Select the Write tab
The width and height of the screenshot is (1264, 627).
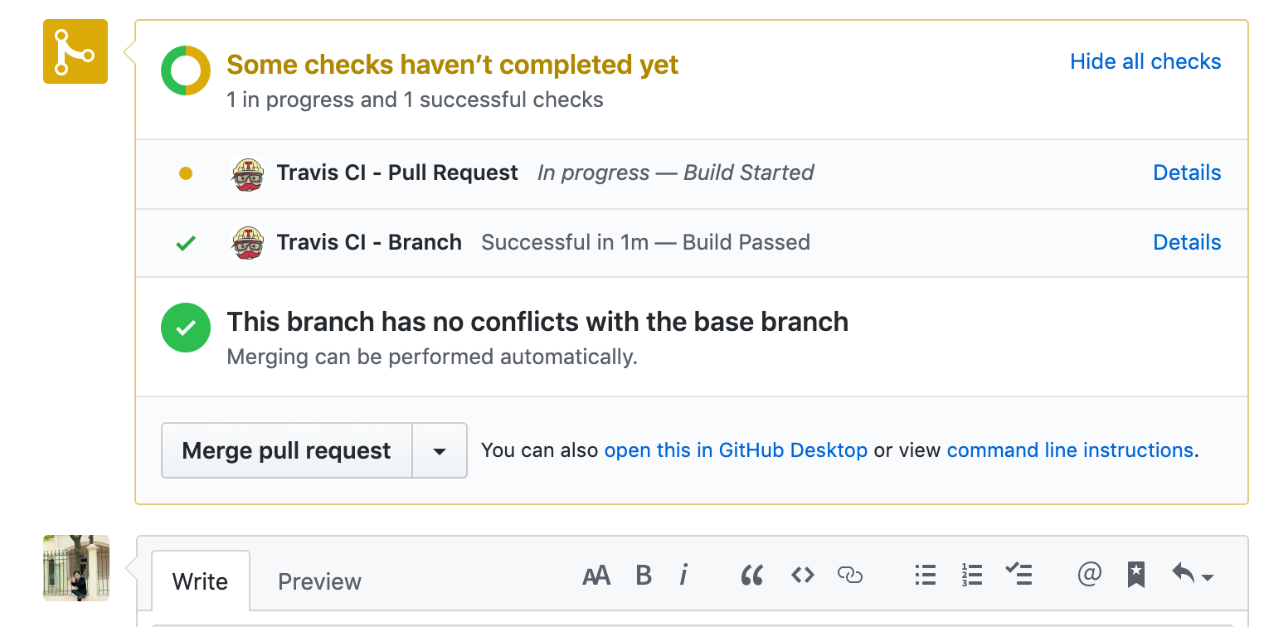click(200, 581)
